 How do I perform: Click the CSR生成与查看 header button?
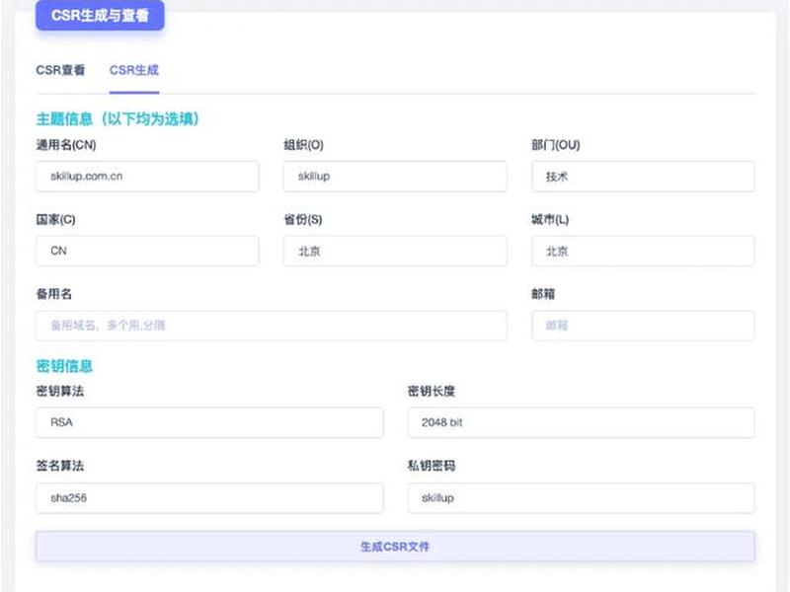(100, 15)
